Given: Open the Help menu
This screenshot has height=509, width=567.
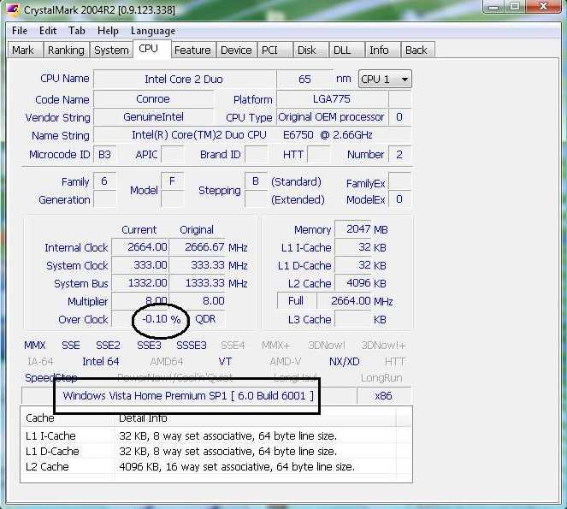Looking at the screenshot, I should (x=108, y=31).
